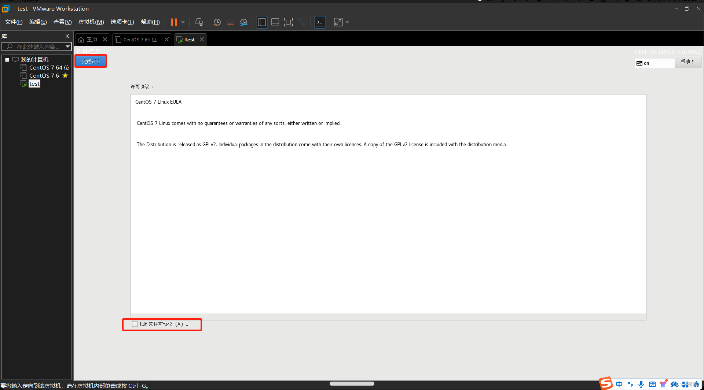Open the library search dropdown arrow
704x390 pixels.
67,47
